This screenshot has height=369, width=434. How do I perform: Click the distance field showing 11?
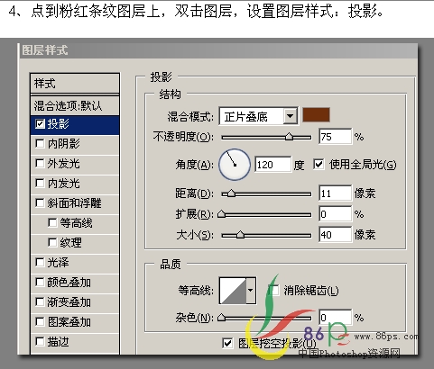[x=335, y=193]
